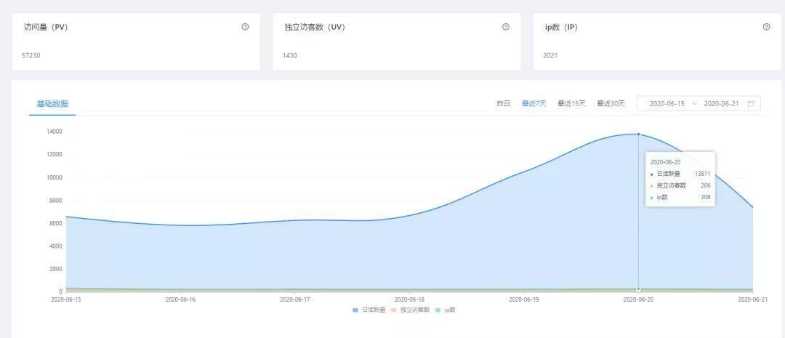Click the ip数 (IP) card title
The image size is (785, 338).
[561, 27]
